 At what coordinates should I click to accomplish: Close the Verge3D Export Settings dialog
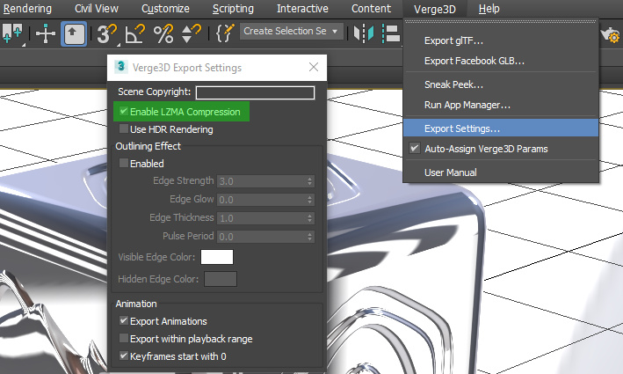coord(314,67)
